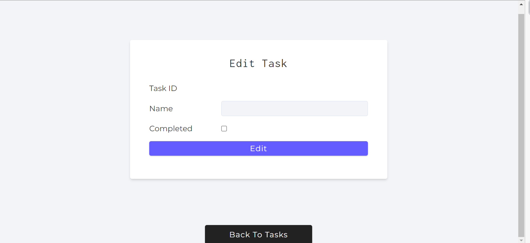Click the word Task in the heading
The image size is (530, 243).
point(274,63)
